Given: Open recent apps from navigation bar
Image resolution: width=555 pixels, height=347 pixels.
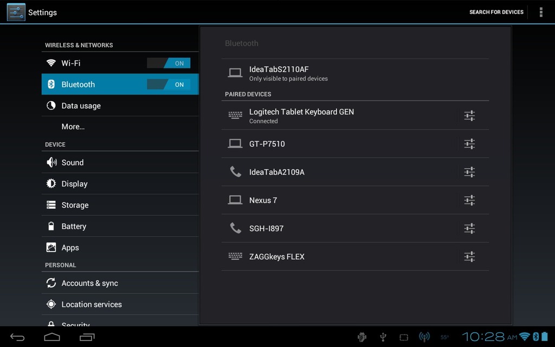Looking at the screenshot, I should (x=87, y=337).
